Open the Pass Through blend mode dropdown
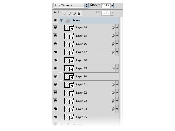Image resolution: width=175 pixels, height=131 pixels. point(71,6)
